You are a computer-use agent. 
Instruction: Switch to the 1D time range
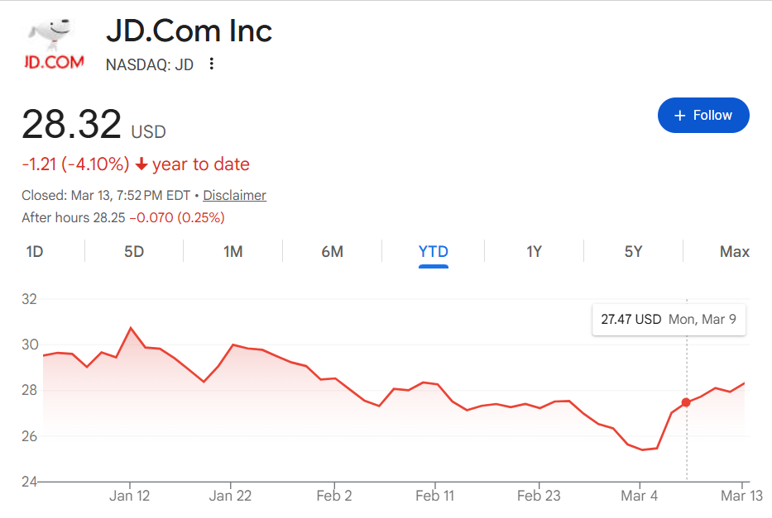coord(35,251)
